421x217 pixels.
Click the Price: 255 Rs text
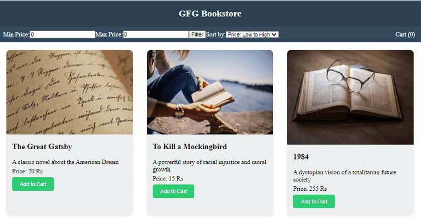point(310,189)
